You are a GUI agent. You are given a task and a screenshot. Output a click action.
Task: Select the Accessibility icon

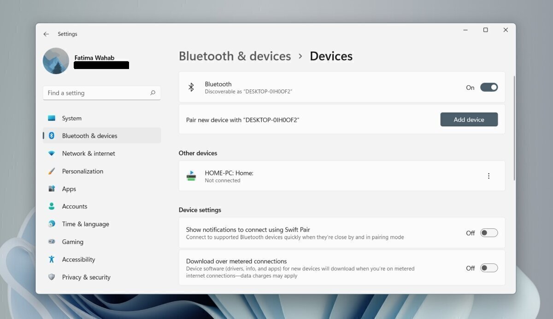point(52,259)
